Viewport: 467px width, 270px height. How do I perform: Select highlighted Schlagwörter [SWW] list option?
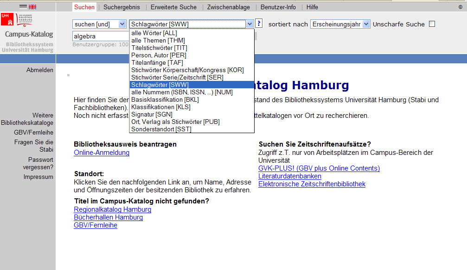(x=192, y=85)
